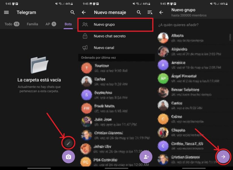The width and height of the screenshot is (233, 170).
Task: Tap the purple camera story button
Action: (68, 157)
